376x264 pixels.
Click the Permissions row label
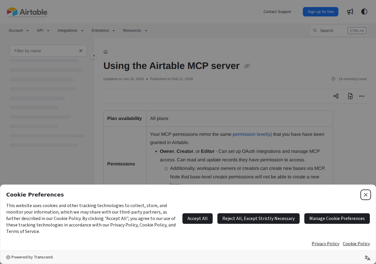pos(121,164)
